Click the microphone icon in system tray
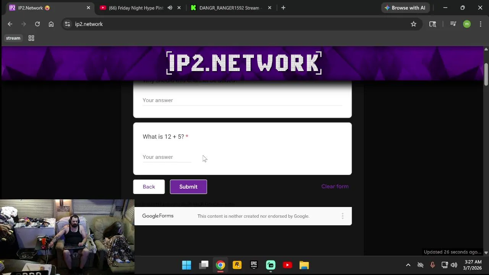Viewport: 489px width, 275px height. pos(432,265)
